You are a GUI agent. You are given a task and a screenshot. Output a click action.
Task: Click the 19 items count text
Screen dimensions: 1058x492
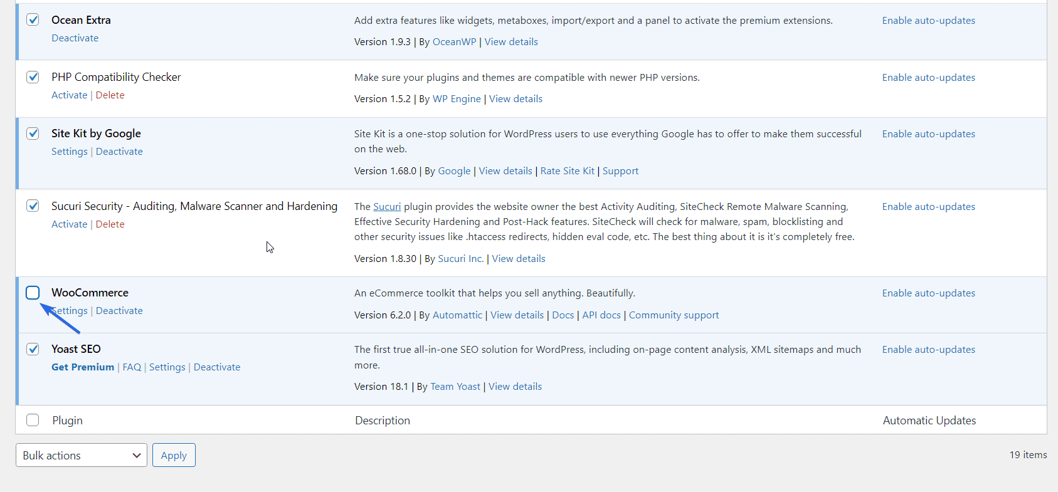click(1028, 455)
